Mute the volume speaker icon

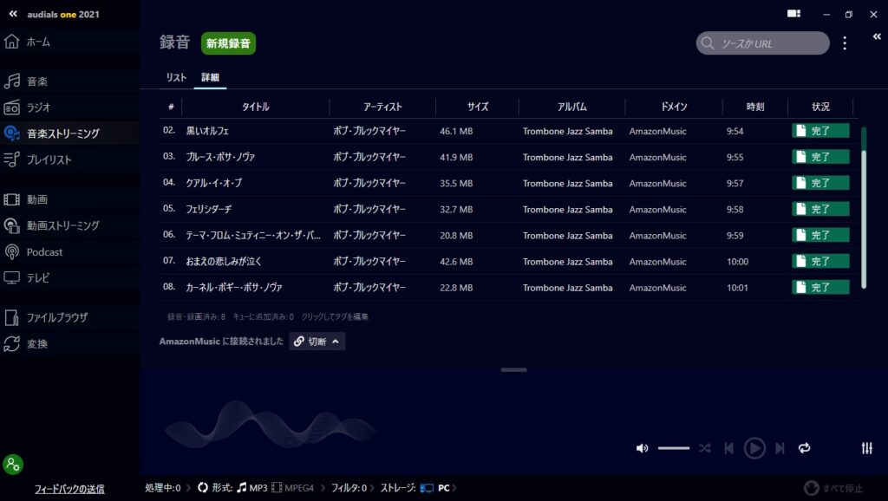642,448
